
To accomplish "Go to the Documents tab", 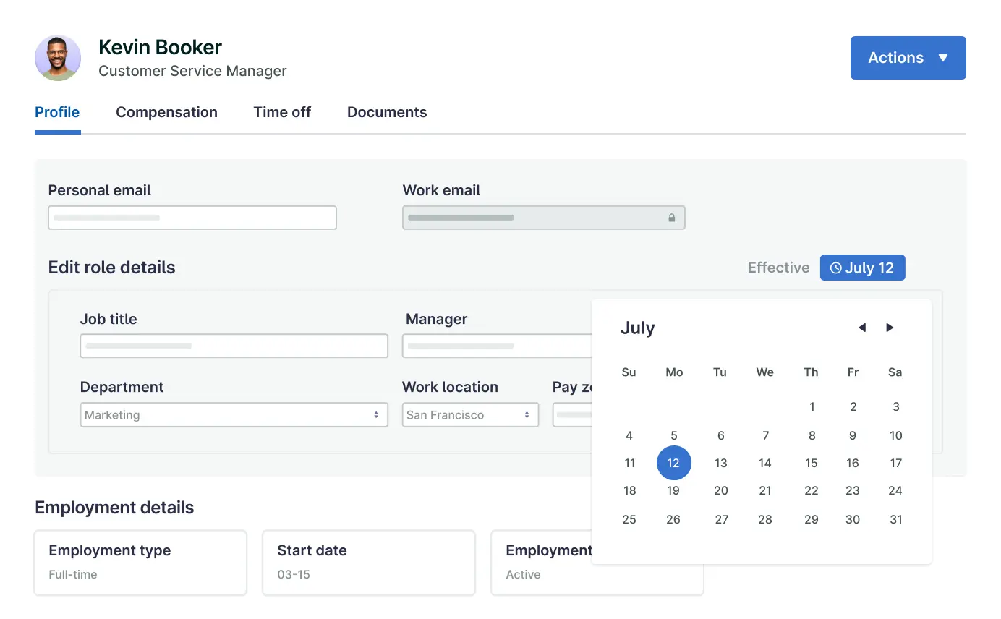I will (387, 112).
